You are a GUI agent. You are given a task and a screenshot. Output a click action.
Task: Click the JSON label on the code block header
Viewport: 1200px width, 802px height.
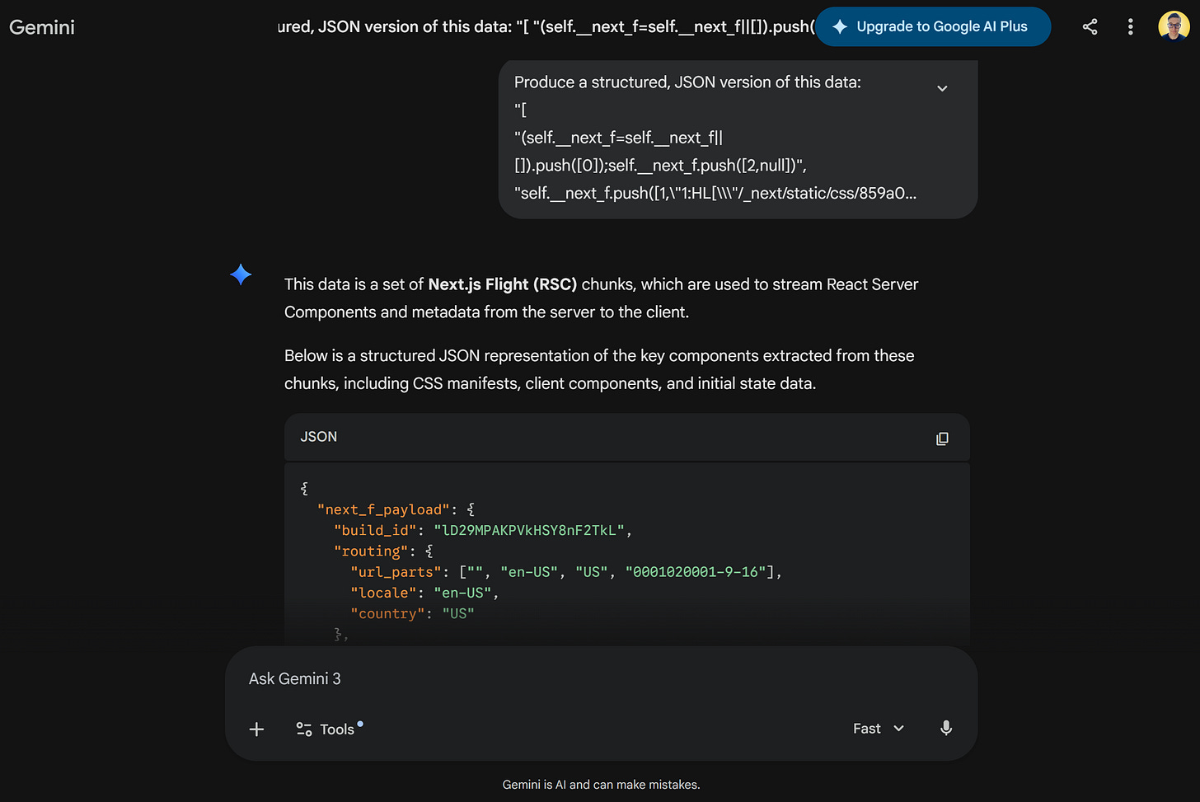(318, 437)
